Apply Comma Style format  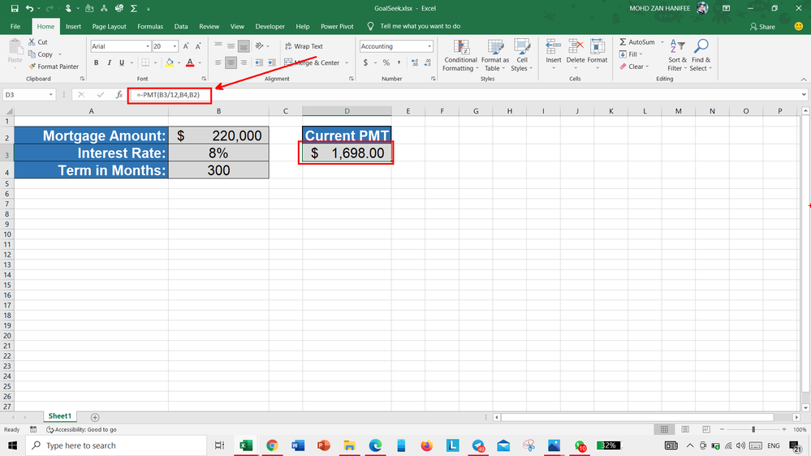[399, 62]
